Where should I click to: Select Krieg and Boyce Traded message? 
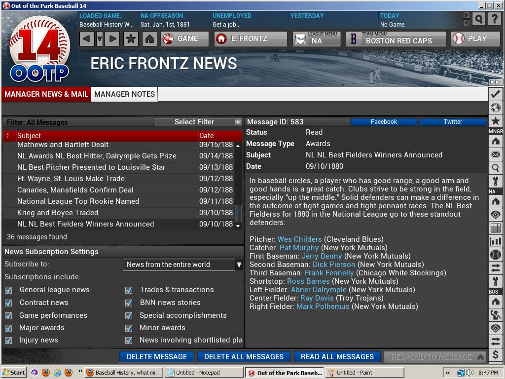coord(119,213)
